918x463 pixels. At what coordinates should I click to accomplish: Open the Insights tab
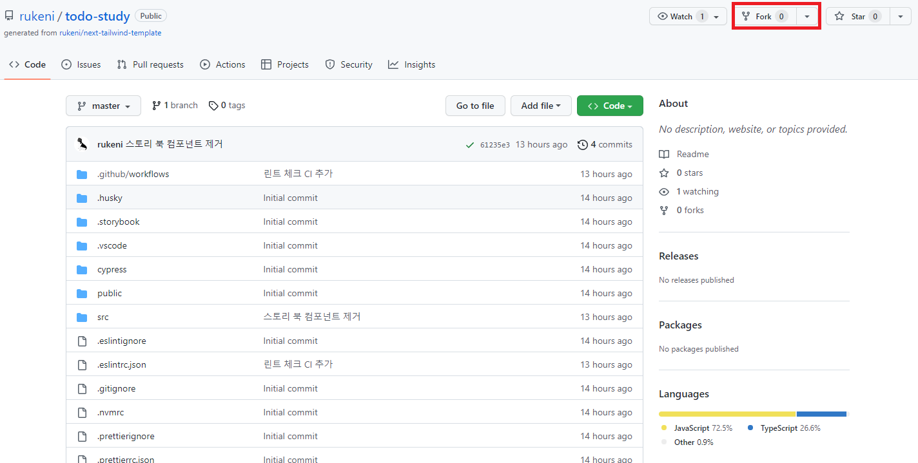412,64
